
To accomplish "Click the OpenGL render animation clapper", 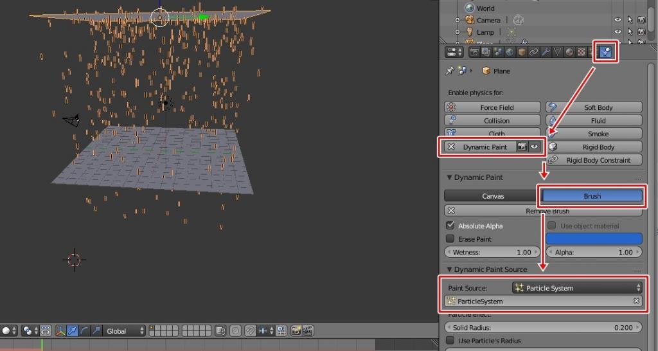I will (308, 331).
